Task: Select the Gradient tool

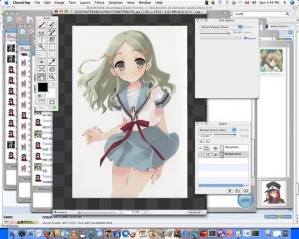Action: point(52,40)
